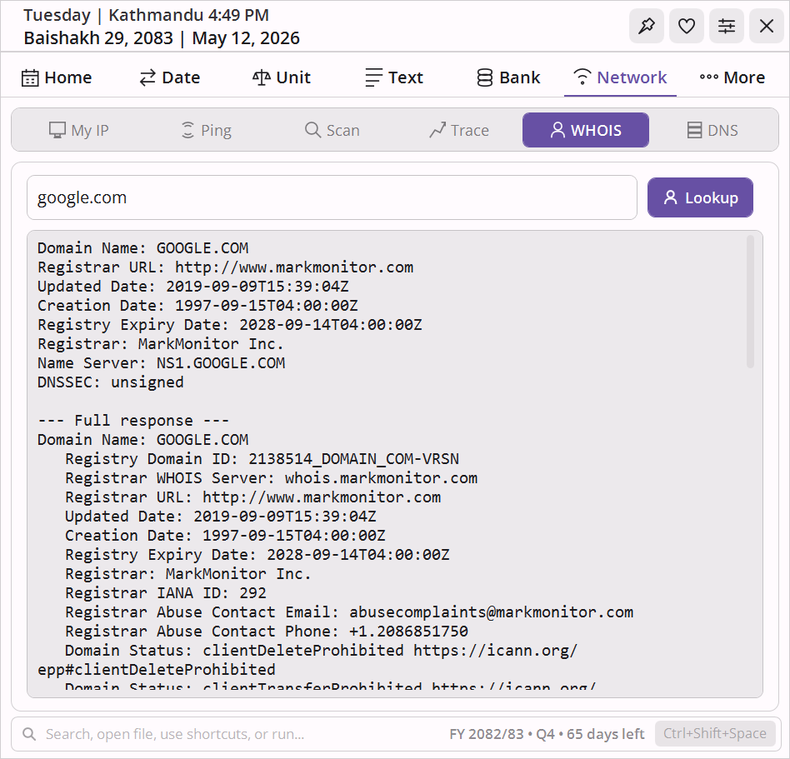Screen dimensions: 790x759
Task: Click the heart favorite icon
Action: [686, 26]
